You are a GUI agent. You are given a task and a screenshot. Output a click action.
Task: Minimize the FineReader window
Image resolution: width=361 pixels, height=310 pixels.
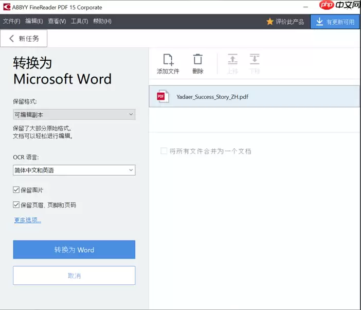(305, 7)
